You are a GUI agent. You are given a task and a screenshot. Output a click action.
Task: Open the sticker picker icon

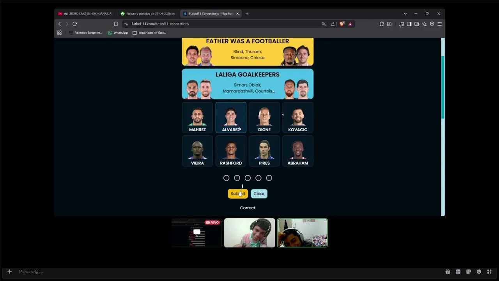click(469, 272)
